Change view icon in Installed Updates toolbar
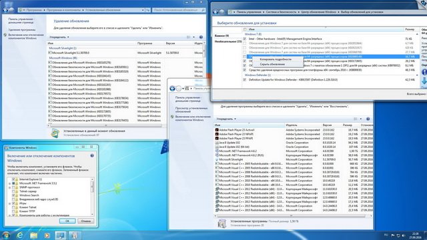The height and width of the screenshot is (240, 427). click(188, 37)
